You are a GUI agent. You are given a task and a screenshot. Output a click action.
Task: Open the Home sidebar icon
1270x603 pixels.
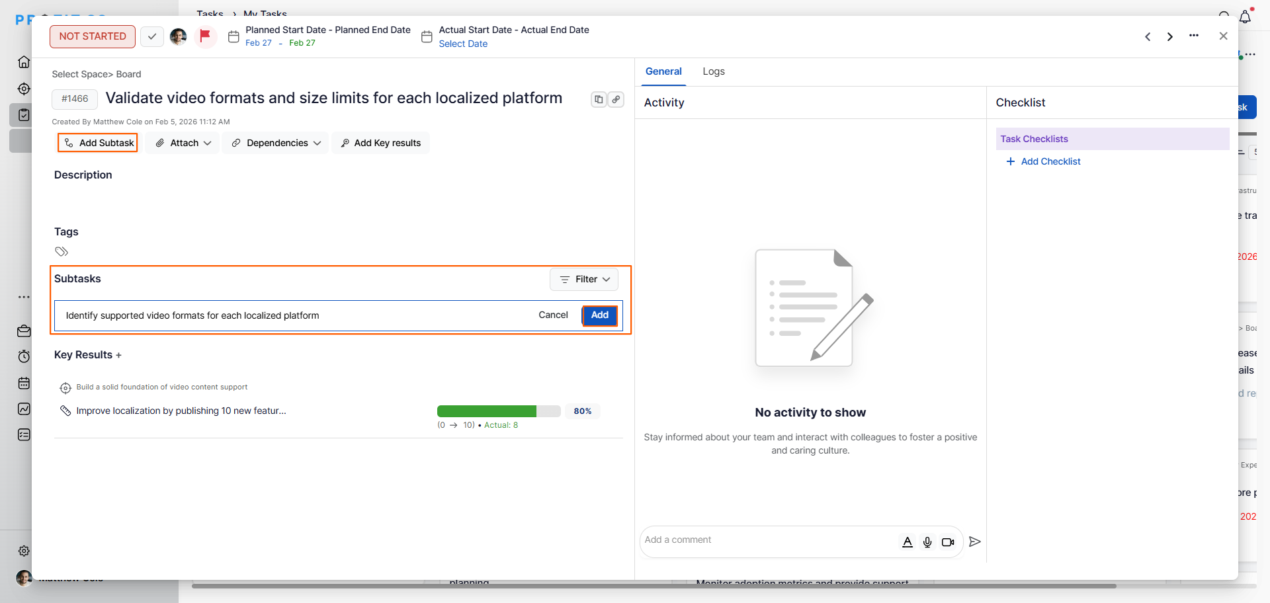coord(24,61)
